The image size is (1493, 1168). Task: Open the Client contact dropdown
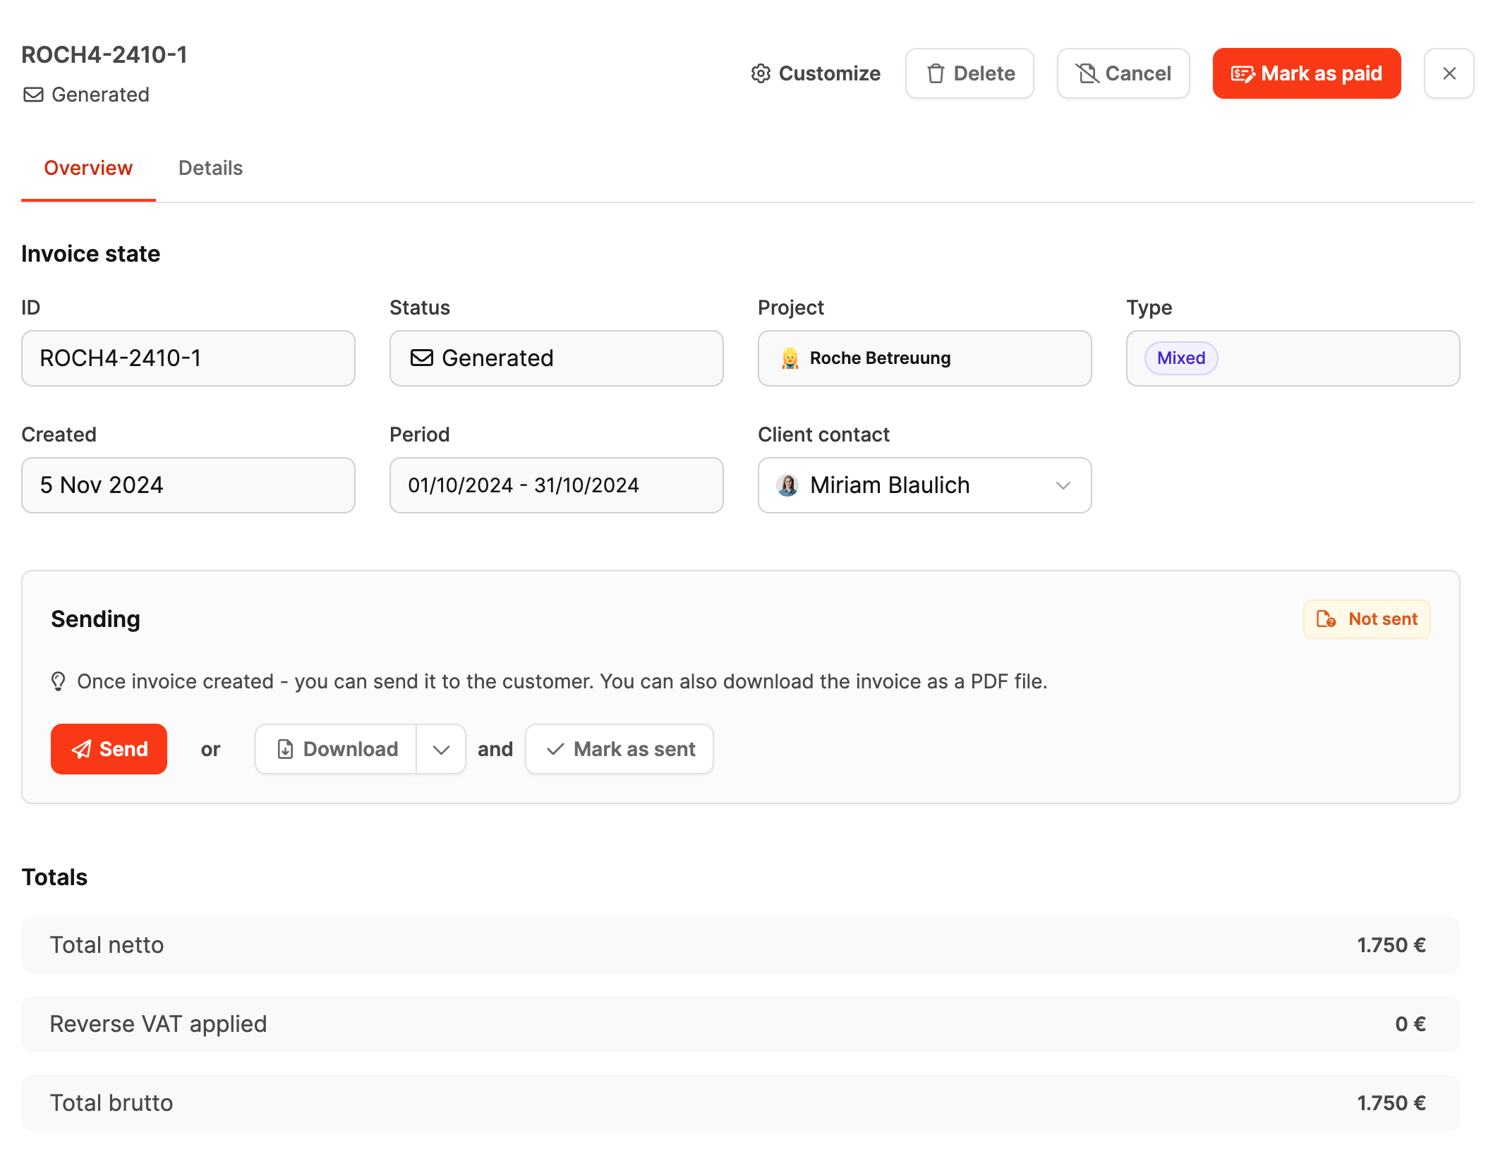pos(924,485)
